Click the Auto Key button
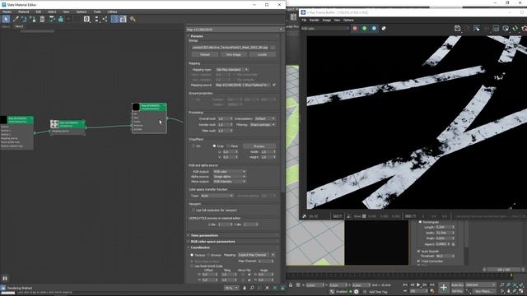The height and width of the screenshot is (296, 527). (457, 285)
